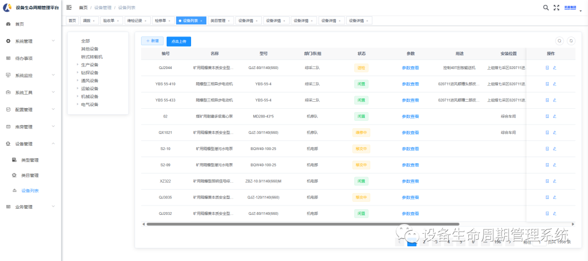Click the edit pencil icon for row QJ2044
588x261 pixels.
[555, 68]
